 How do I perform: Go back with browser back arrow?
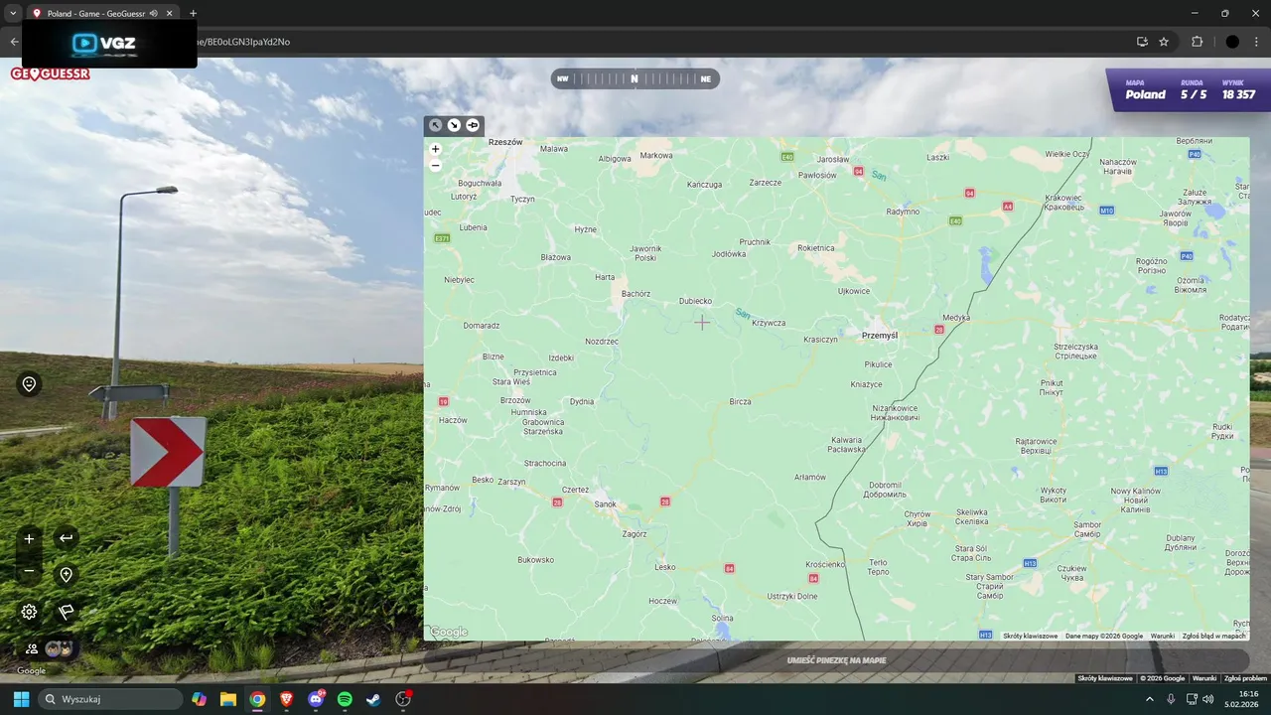coord(14,42)
